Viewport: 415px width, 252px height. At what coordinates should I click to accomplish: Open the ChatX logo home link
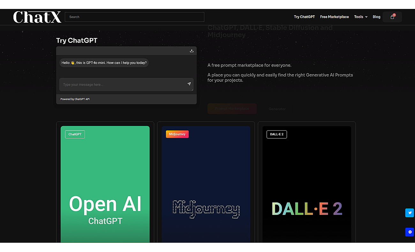(x=37, y=17)
